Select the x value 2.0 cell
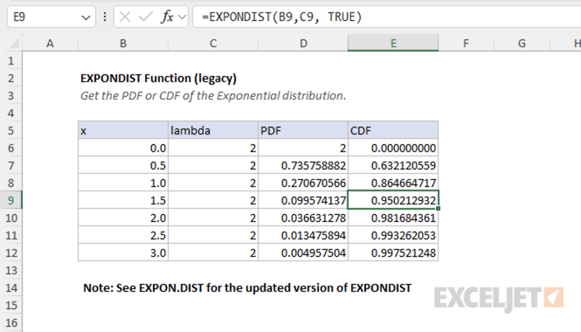 click(x=123, y=218)
